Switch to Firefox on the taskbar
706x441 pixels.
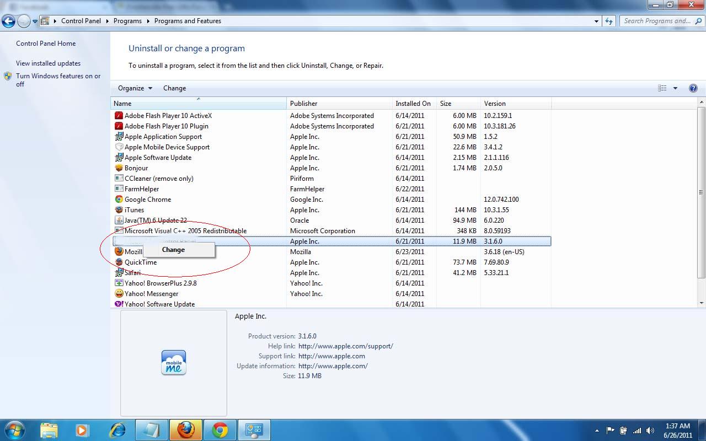coord(186,430)
